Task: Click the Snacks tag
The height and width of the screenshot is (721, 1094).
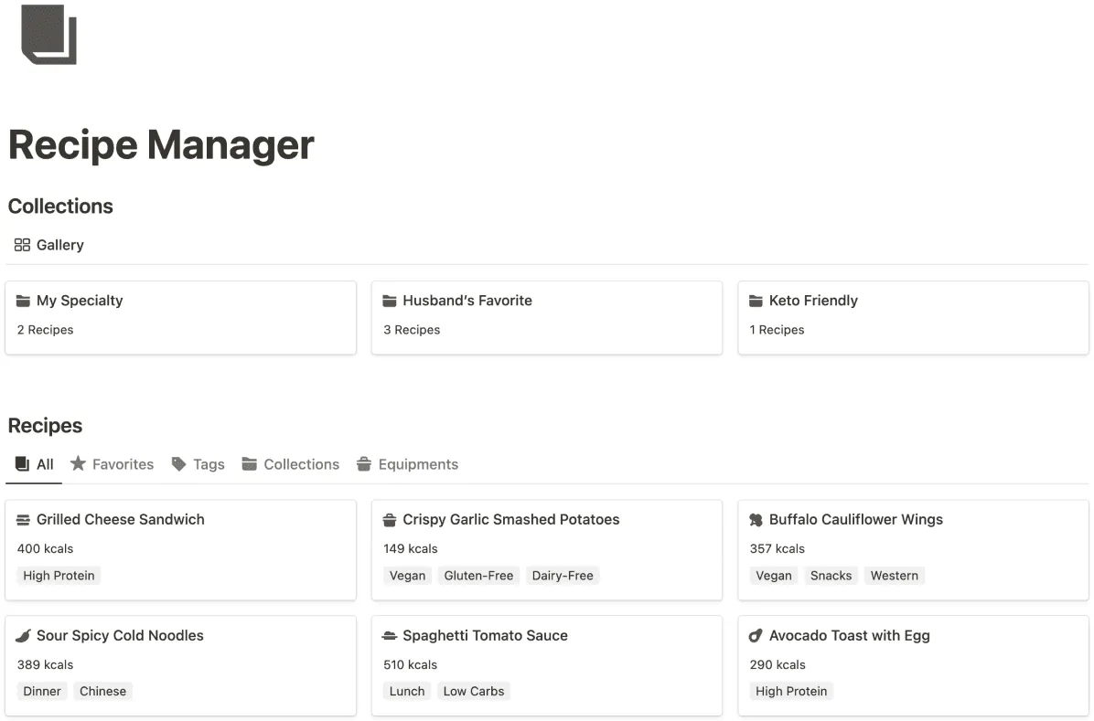Action: click(x=831, y=576)
